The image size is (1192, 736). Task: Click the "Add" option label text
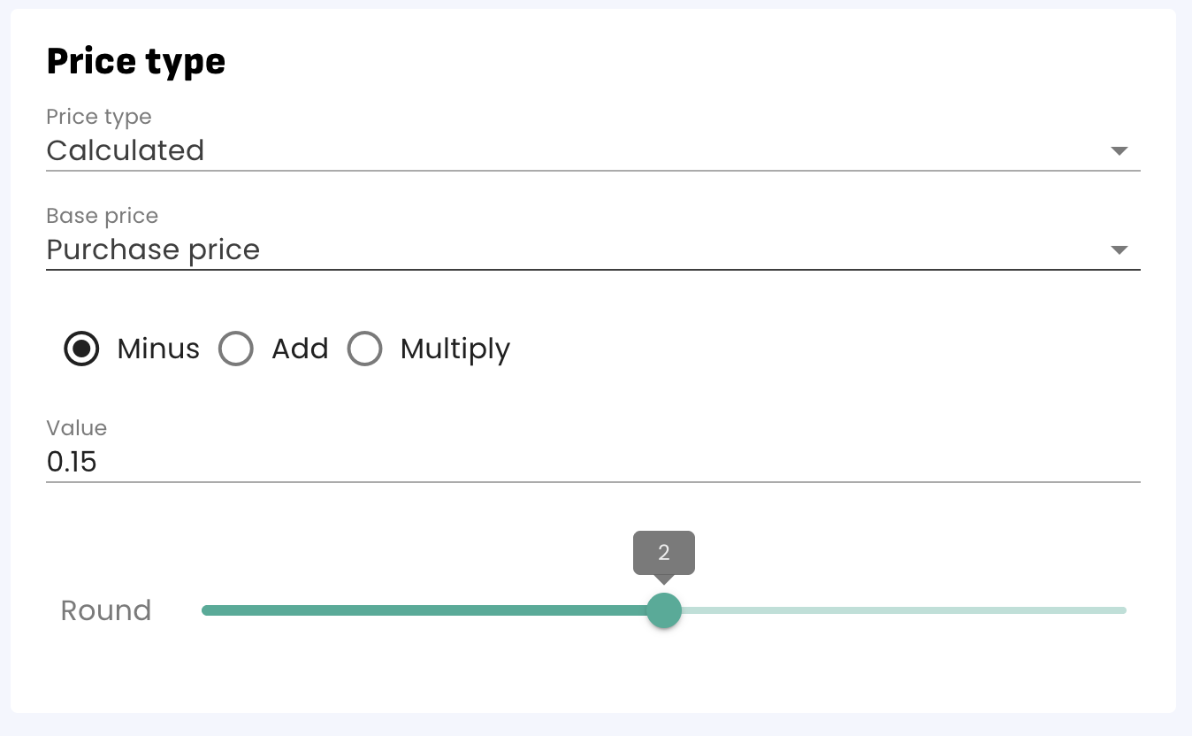click(x=300, y=349)
